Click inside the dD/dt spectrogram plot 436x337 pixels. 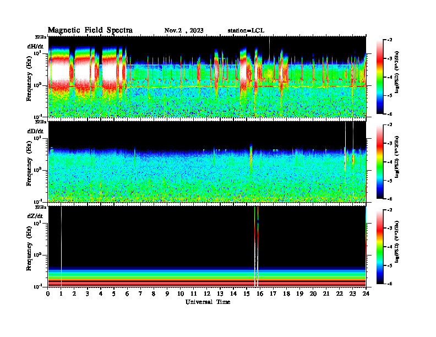(x=207, y=161)
